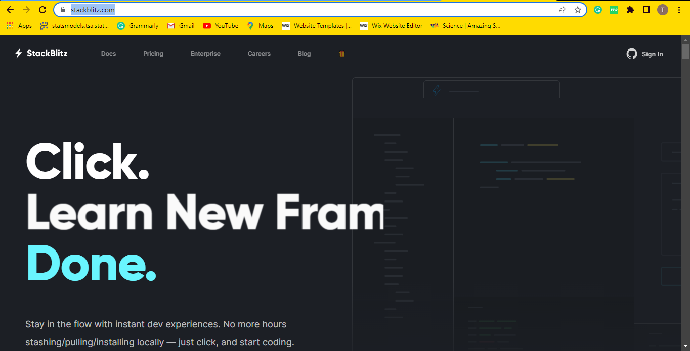Click the page vertical scrollbar thumb
Image resolution: width=690 pixels, height=351 pixels.
(685, 52)
